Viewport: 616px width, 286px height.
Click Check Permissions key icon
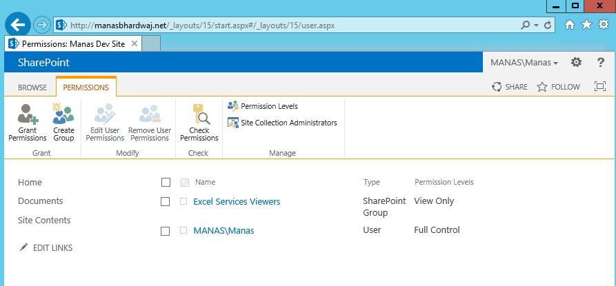click(199, 123)
